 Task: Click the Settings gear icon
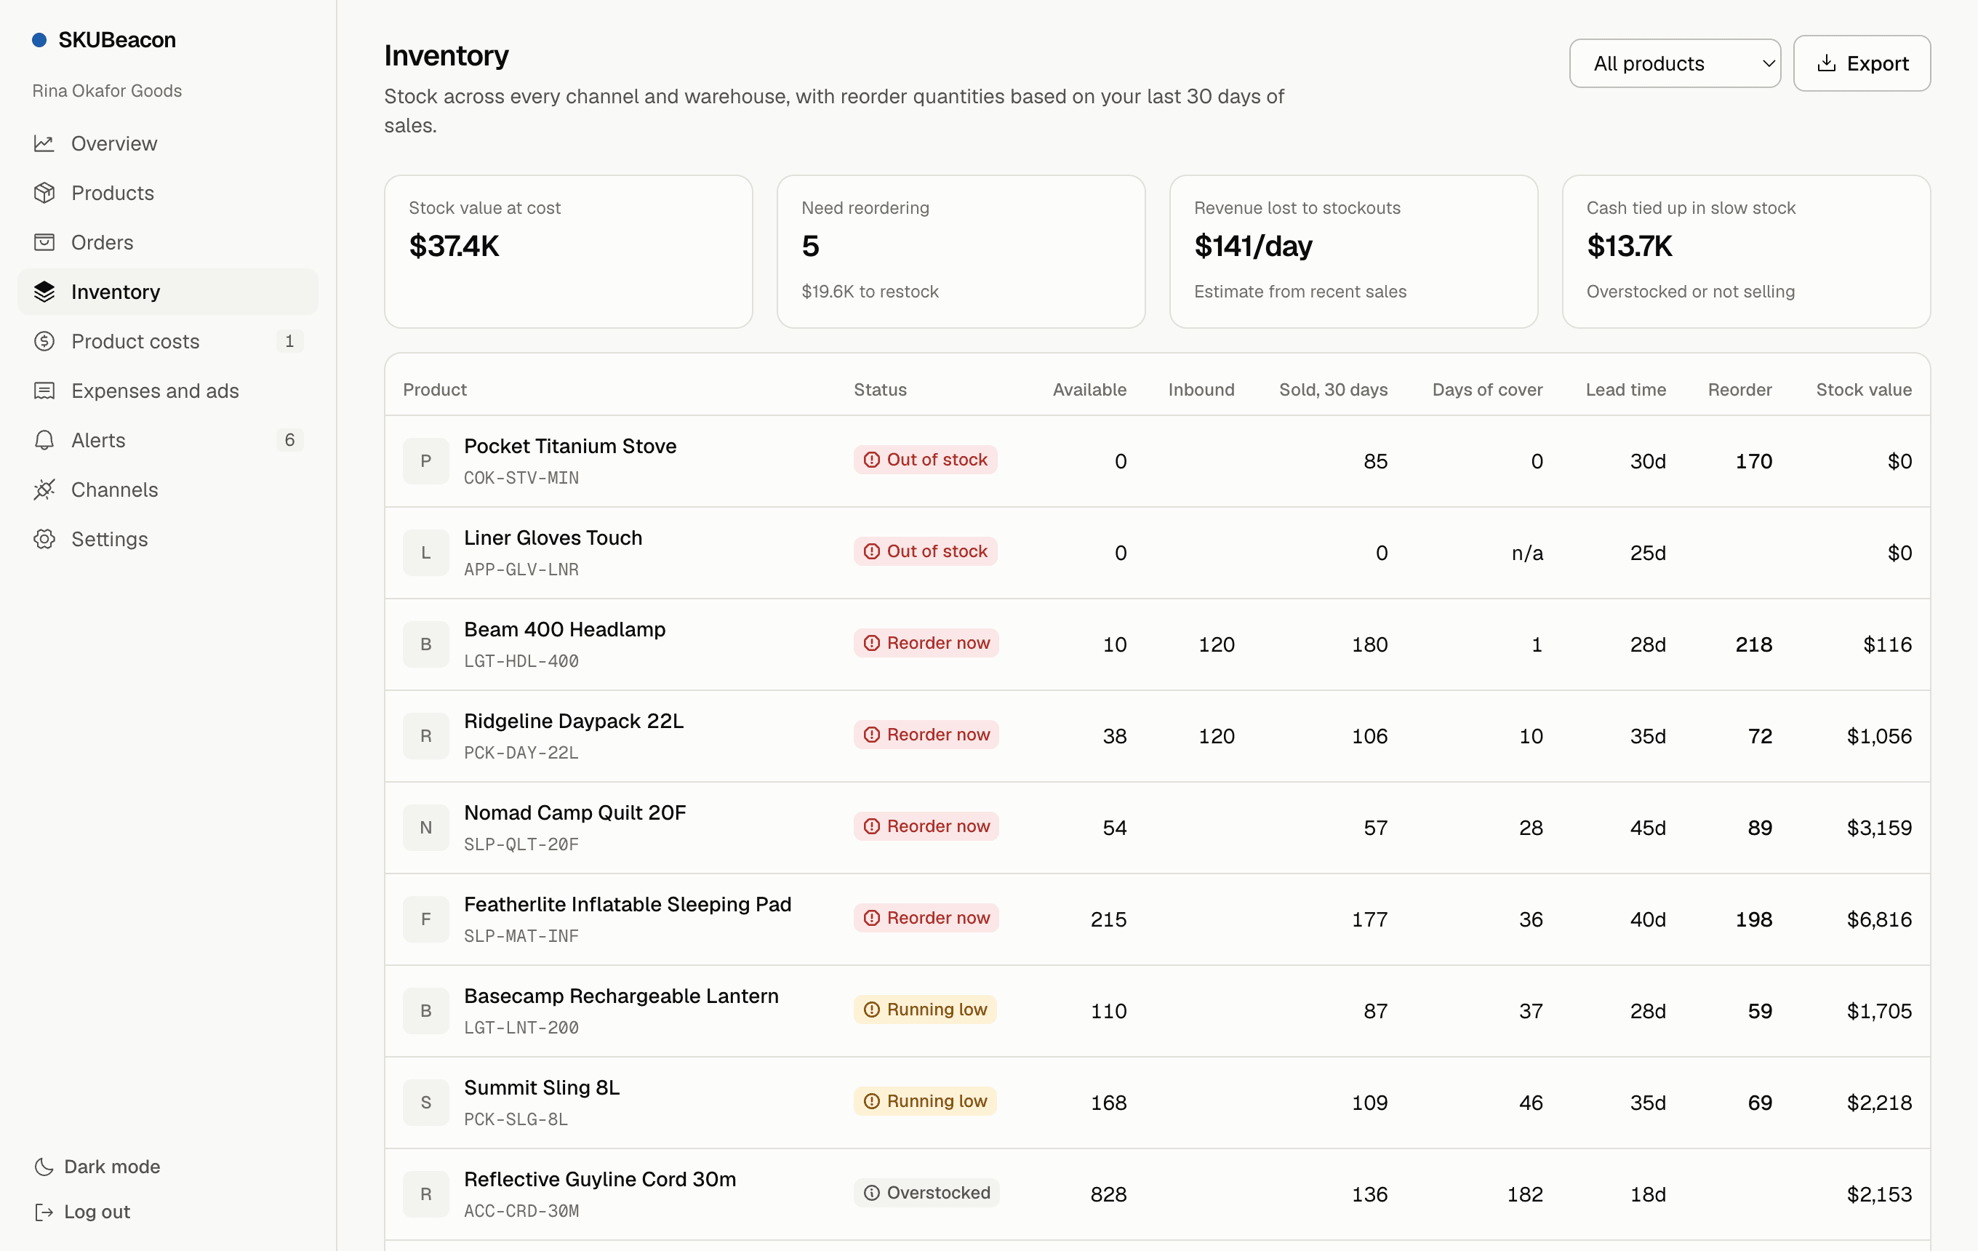(x=44, y=539)
